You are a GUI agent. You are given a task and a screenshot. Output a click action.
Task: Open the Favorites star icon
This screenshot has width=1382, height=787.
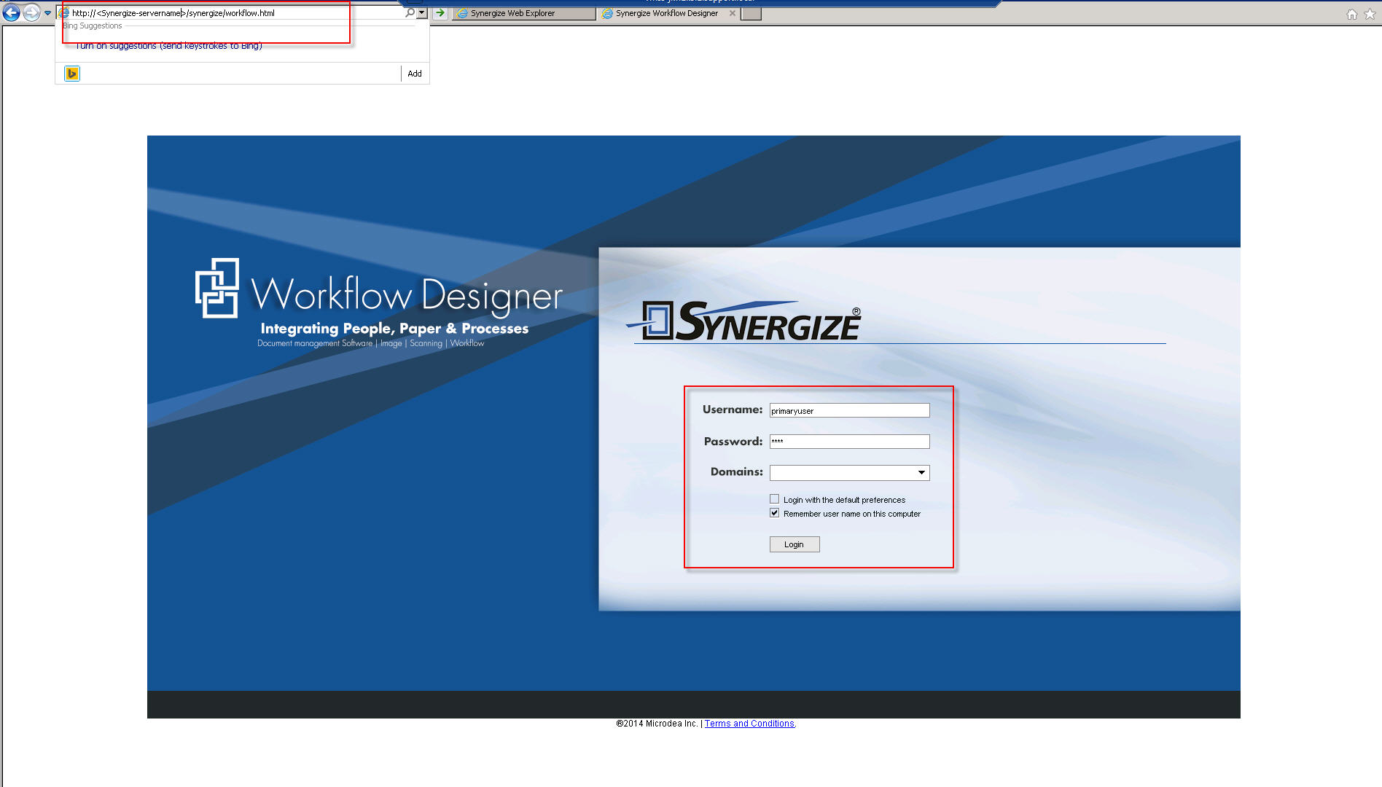click(1370, 14)
